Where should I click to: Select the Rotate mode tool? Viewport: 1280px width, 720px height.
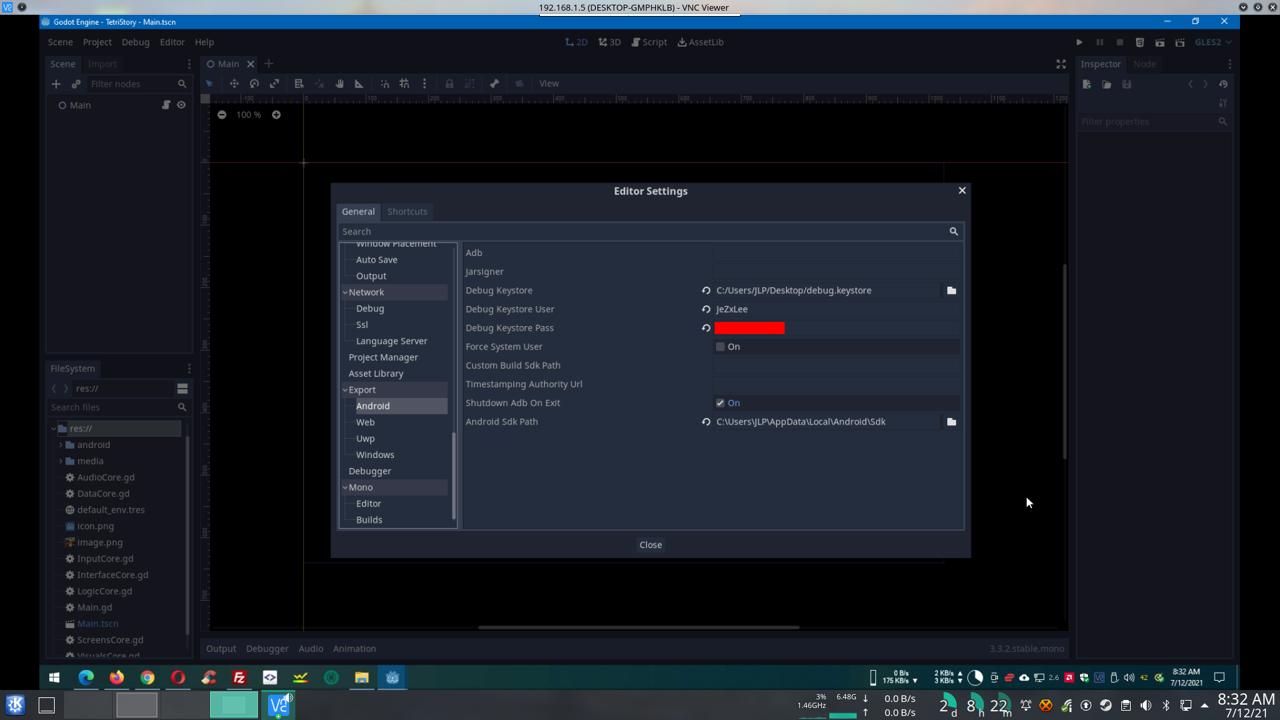point(254,83)
